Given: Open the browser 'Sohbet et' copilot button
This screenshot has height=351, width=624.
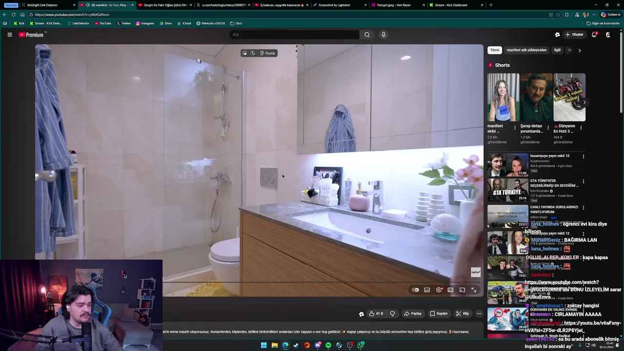Looking at the screenshot, I should (x=610, y=15).
